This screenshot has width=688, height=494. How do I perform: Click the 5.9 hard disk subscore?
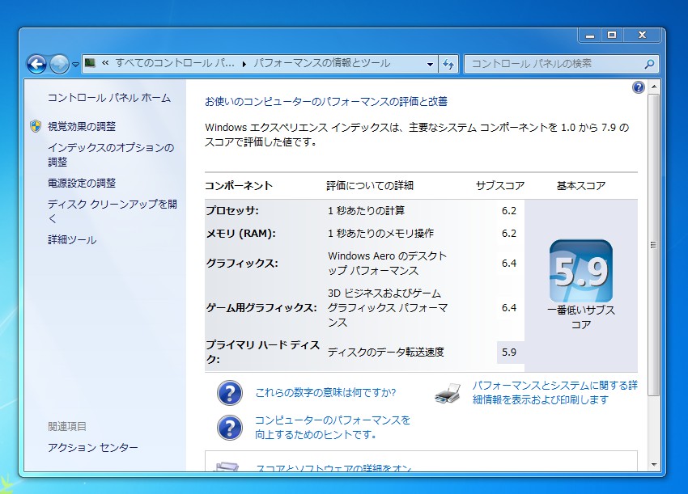coord(509,352)
